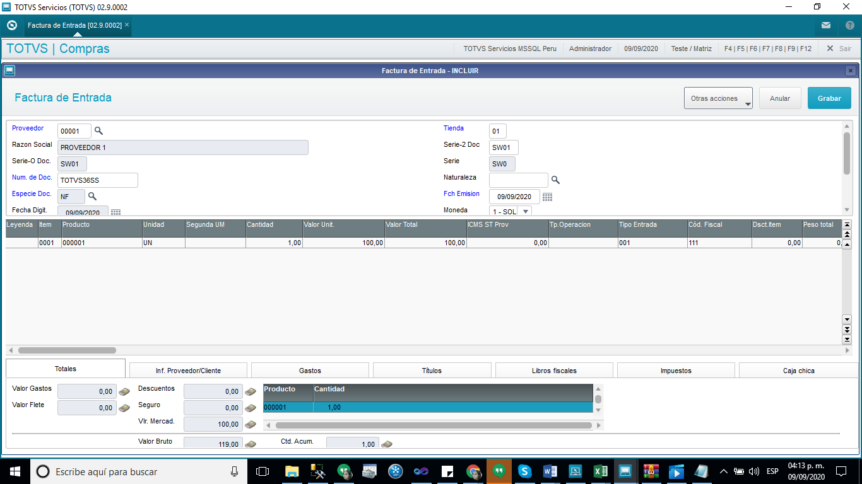This screenshot has width=862, height=484.
Task: Click the TOTVS logo icon in tab bar
Action: pos(11,26)
